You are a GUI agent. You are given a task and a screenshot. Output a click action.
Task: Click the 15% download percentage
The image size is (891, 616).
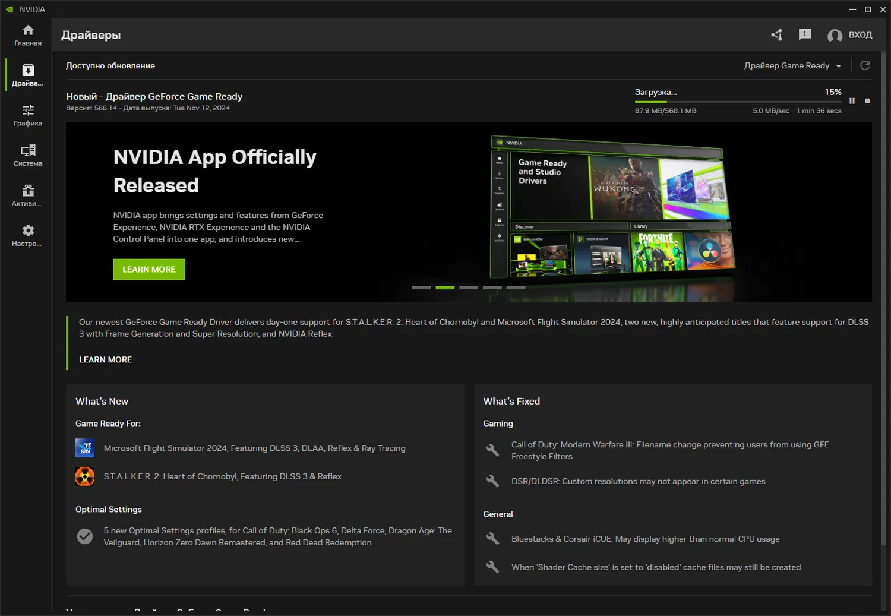tap(833, 92)
